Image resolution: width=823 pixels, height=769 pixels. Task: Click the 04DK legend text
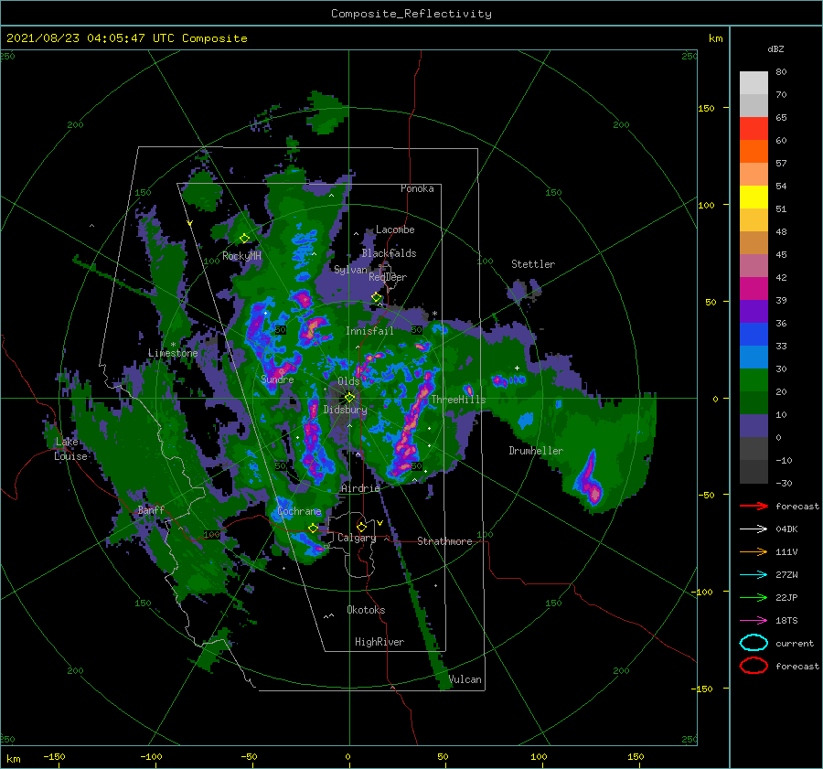coord(786,529)
